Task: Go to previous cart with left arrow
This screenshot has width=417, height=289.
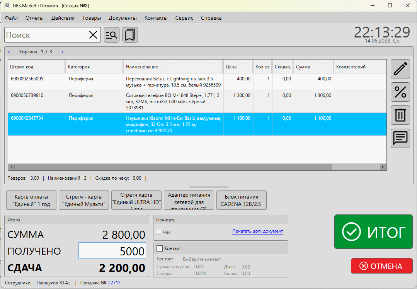Action: tap(11, 52)
